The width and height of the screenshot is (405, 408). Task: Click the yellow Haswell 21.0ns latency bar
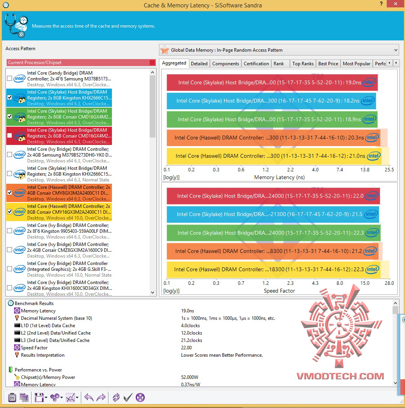[x=274, y=156]
